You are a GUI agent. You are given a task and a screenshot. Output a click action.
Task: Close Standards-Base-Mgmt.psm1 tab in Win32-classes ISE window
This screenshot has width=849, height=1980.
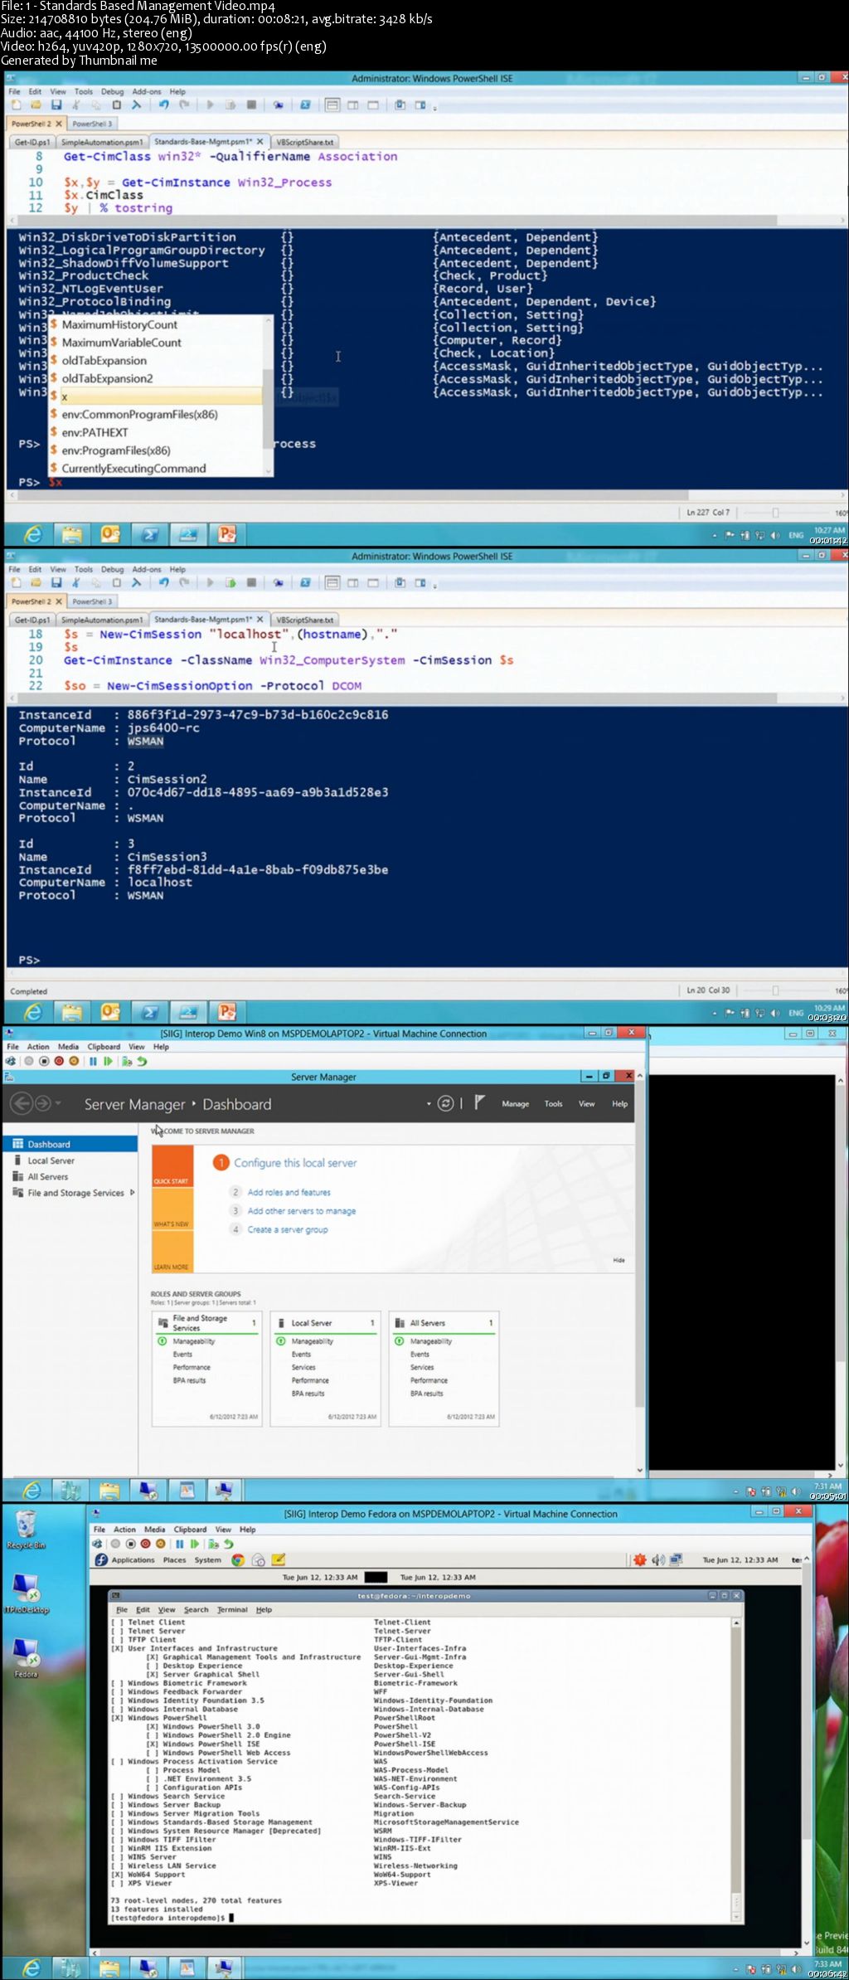click(260, 141)
